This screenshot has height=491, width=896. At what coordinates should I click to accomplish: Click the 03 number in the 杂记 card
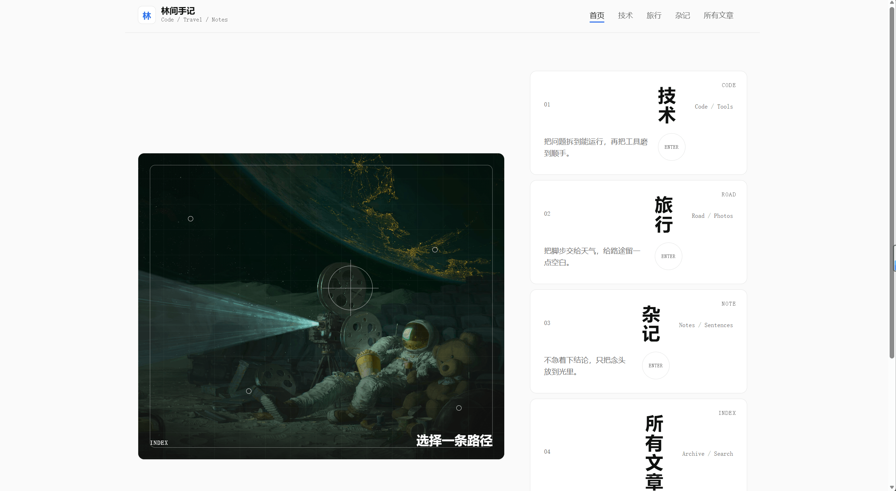click(x=547, y=323)
